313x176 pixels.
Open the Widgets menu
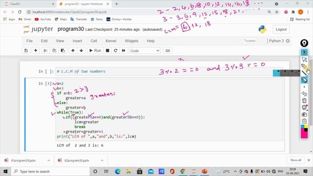click(132, 41)
